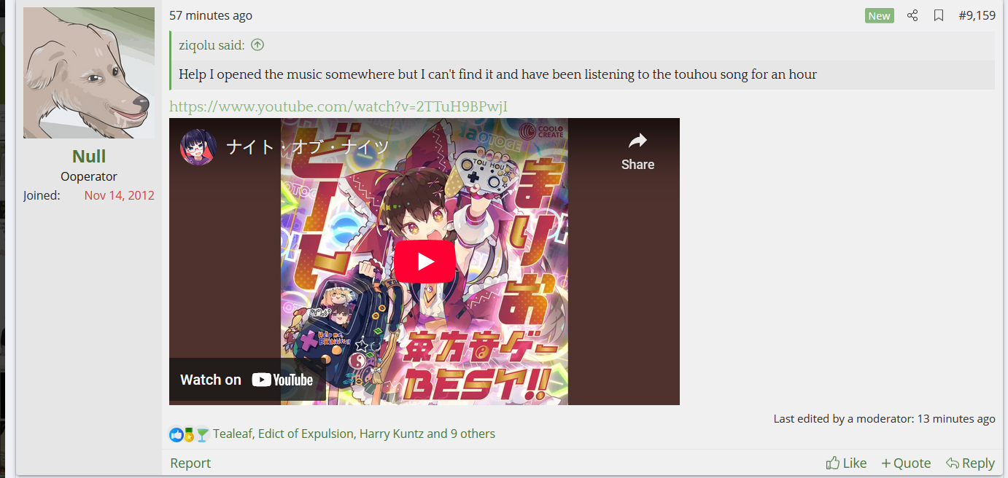Open post number #9,159 permalink

[x=977, y=15]
